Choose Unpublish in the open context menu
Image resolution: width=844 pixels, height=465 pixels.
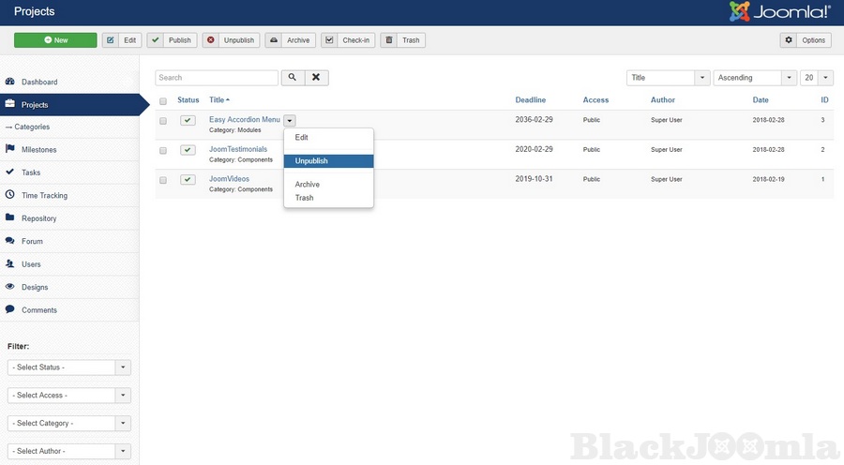pos(328,161)
